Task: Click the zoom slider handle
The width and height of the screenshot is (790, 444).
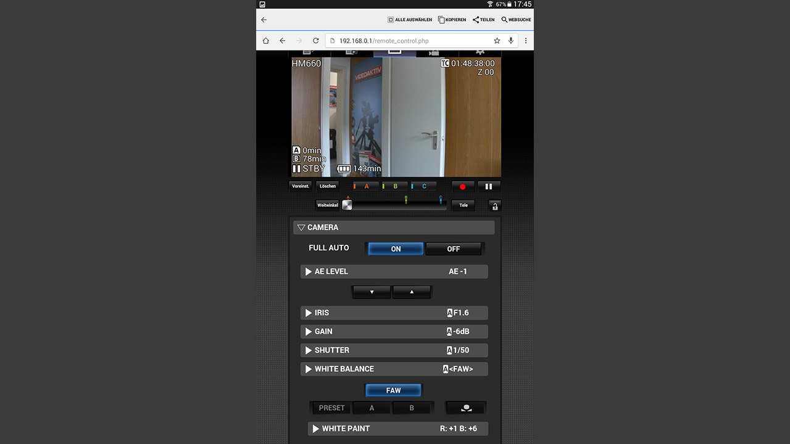Action: tap(347, 205)
